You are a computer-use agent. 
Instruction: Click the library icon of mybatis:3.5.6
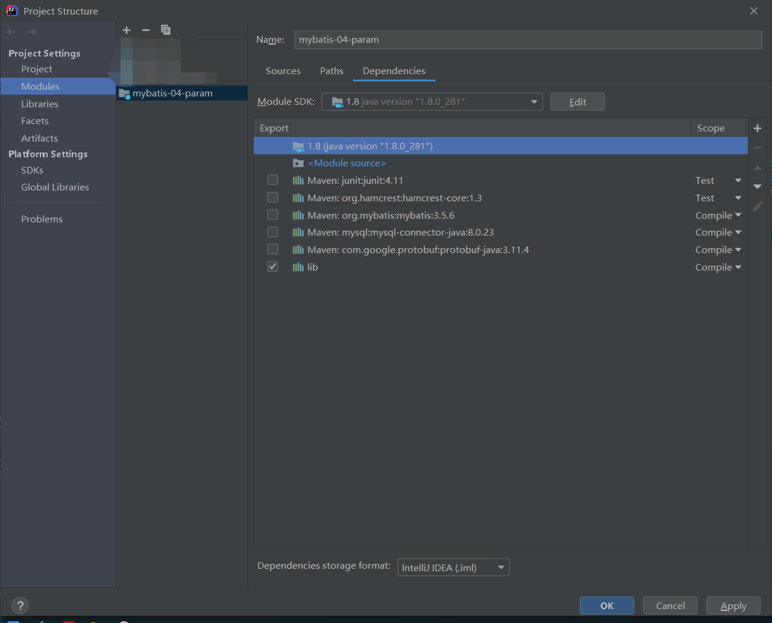[298, 215]
